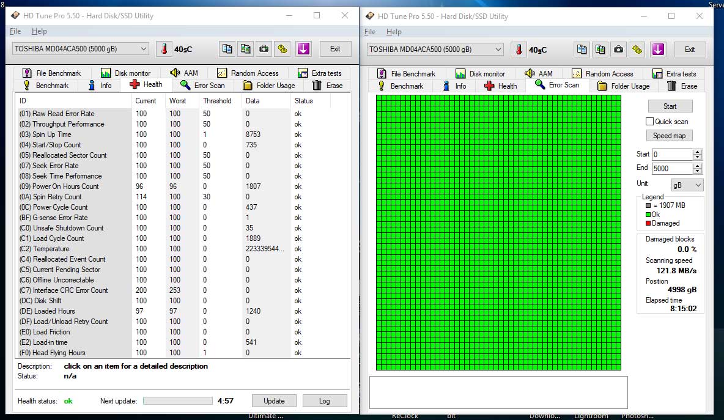
Task: Click the thermometer temperature icon in right window
Action: coord(519,50)
